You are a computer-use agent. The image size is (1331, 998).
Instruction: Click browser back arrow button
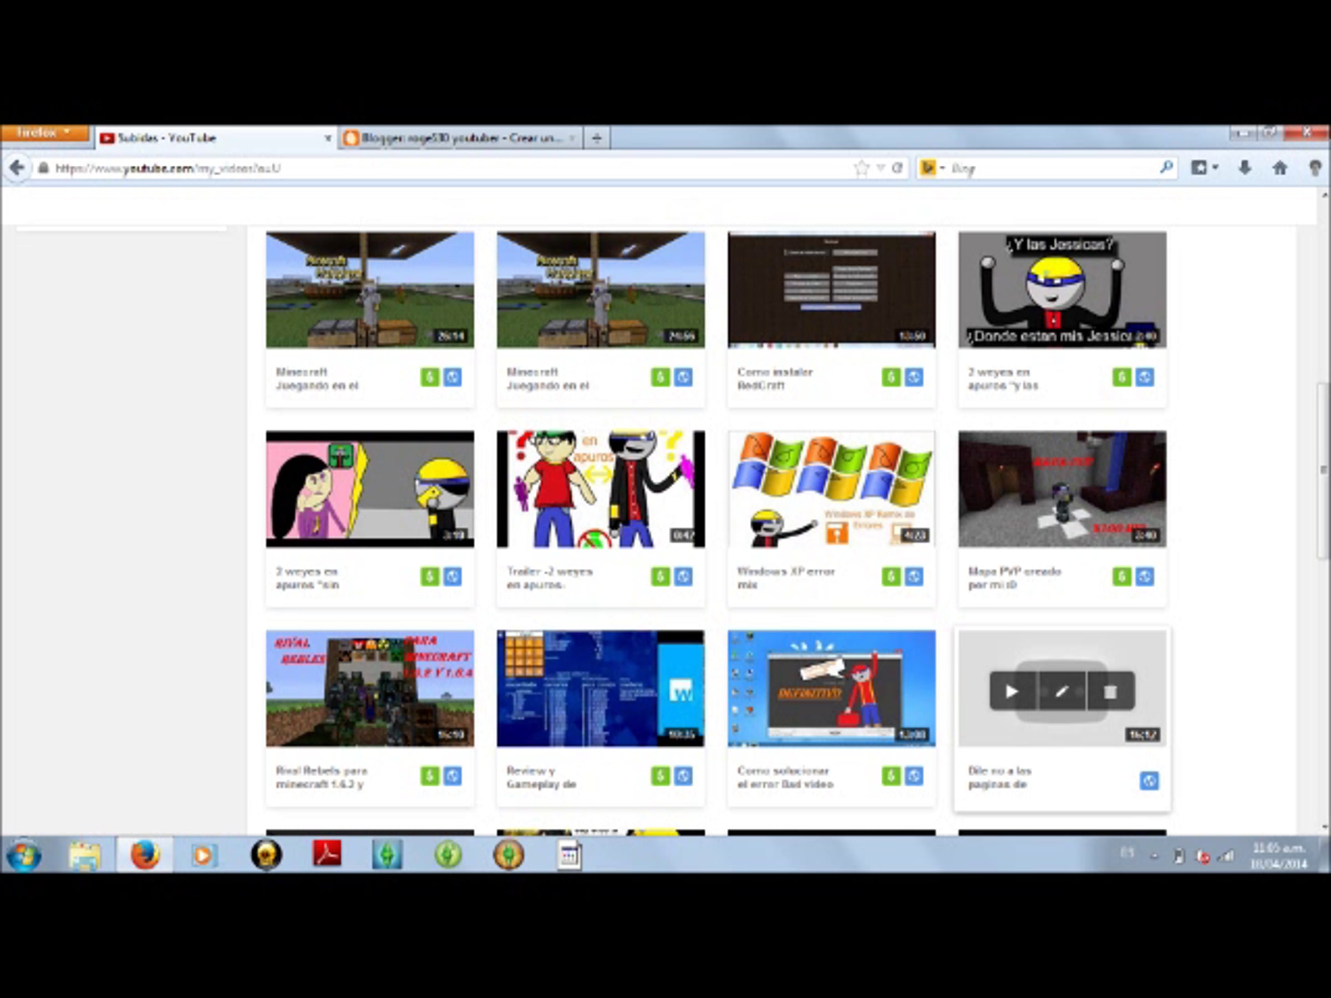(x=17, y=168)
